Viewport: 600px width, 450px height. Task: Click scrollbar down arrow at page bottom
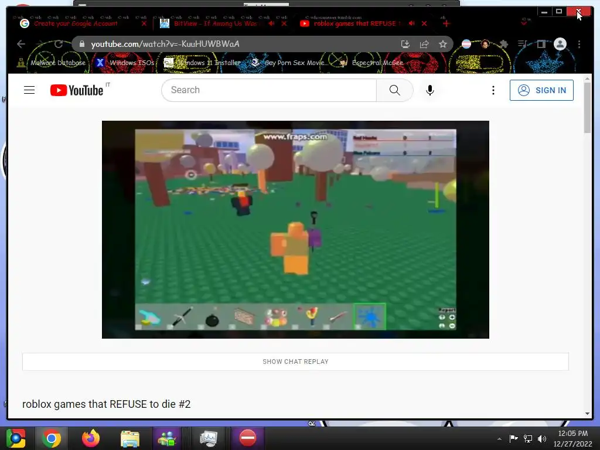point(587,414)
